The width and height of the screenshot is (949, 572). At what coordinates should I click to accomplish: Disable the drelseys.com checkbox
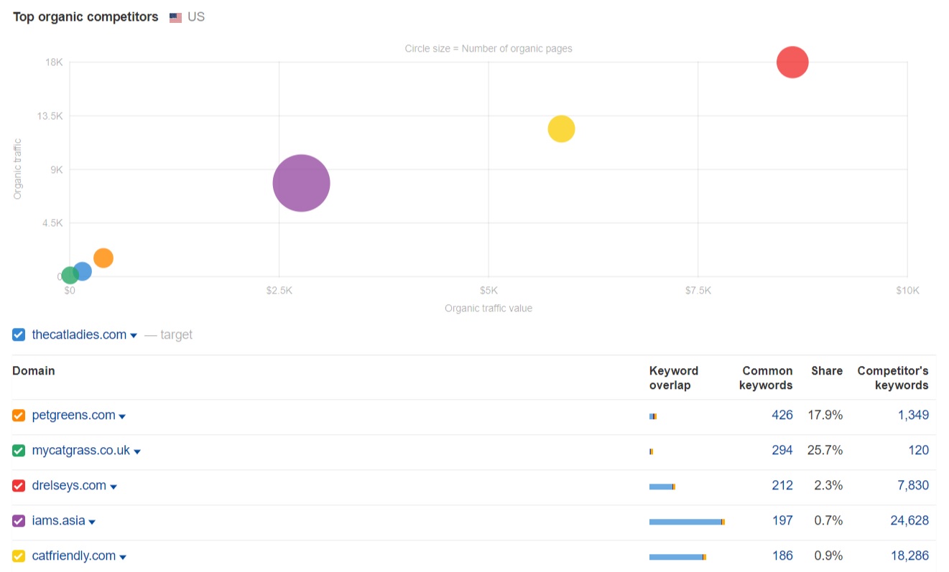pyautogui.click(x=19, y=486)
